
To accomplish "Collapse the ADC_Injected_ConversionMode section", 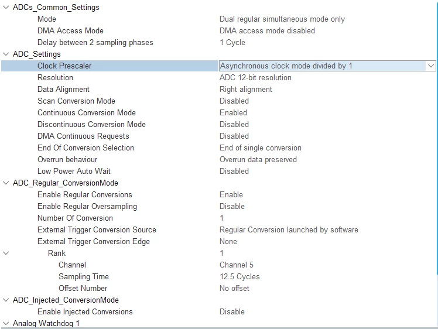I will (6, 300).
